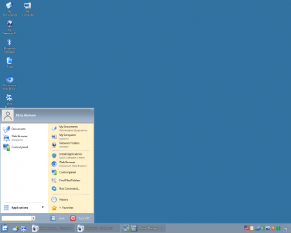Screen dimensions: 291x233
Task: Launch Web Browser Chromium entry
Action: [x=70, y=164]
